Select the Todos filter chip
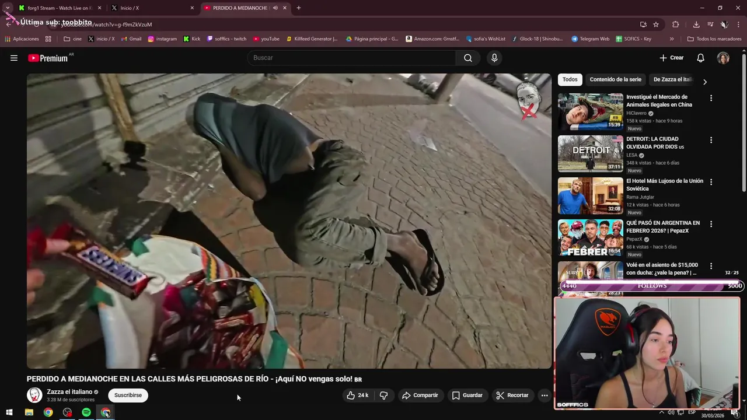This screenshot has height=420, width=747. (x=570, y=79)
